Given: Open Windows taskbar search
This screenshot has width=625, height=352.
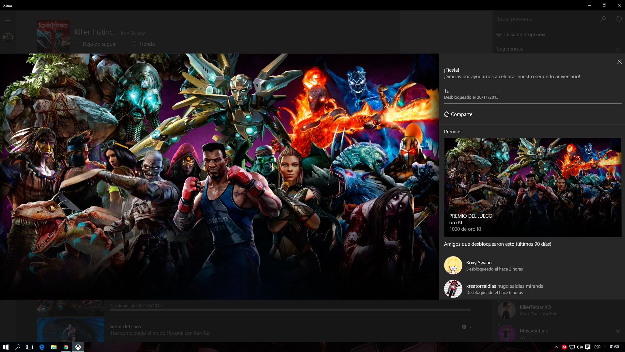Looking at the screenshot, I should [x=18, y=347].
